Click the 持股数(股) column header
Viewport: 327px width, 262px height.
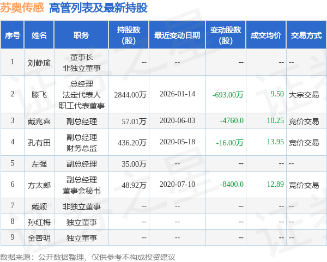click(x=129, y=35)
